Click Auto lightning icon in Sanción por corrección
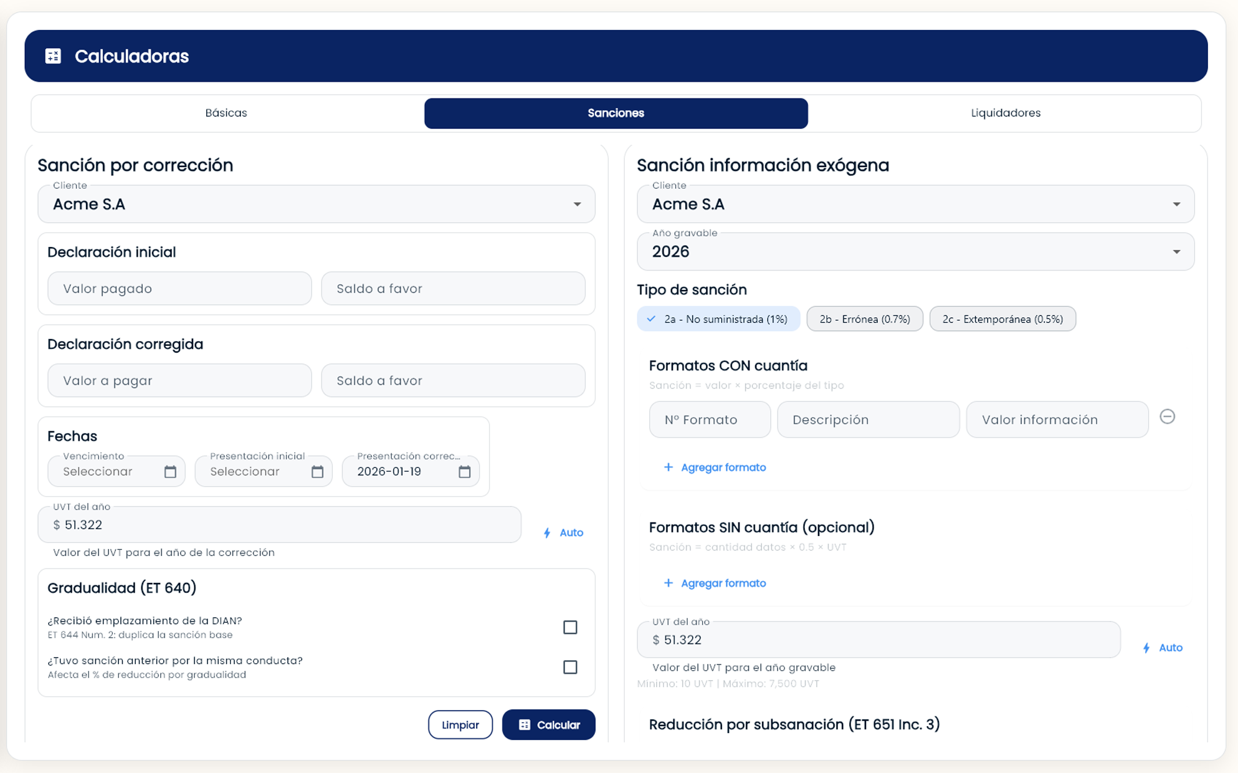Viewport: 1238px width, 773px height. (547, 533)
